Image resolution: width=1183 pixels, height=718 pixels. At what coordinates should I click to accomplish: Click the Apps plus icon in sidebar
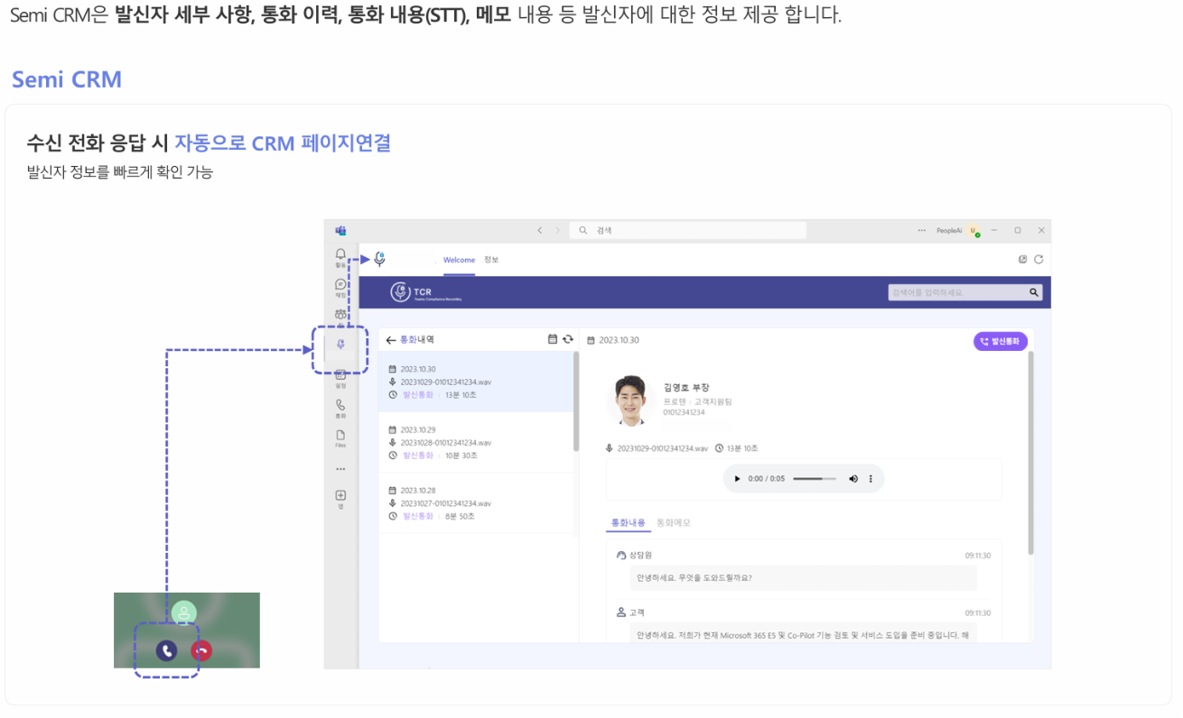point(340,495)
